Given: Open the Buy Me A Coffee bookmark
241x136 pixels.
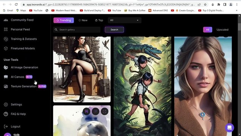Looking at the screenshot, I should 135,11.
